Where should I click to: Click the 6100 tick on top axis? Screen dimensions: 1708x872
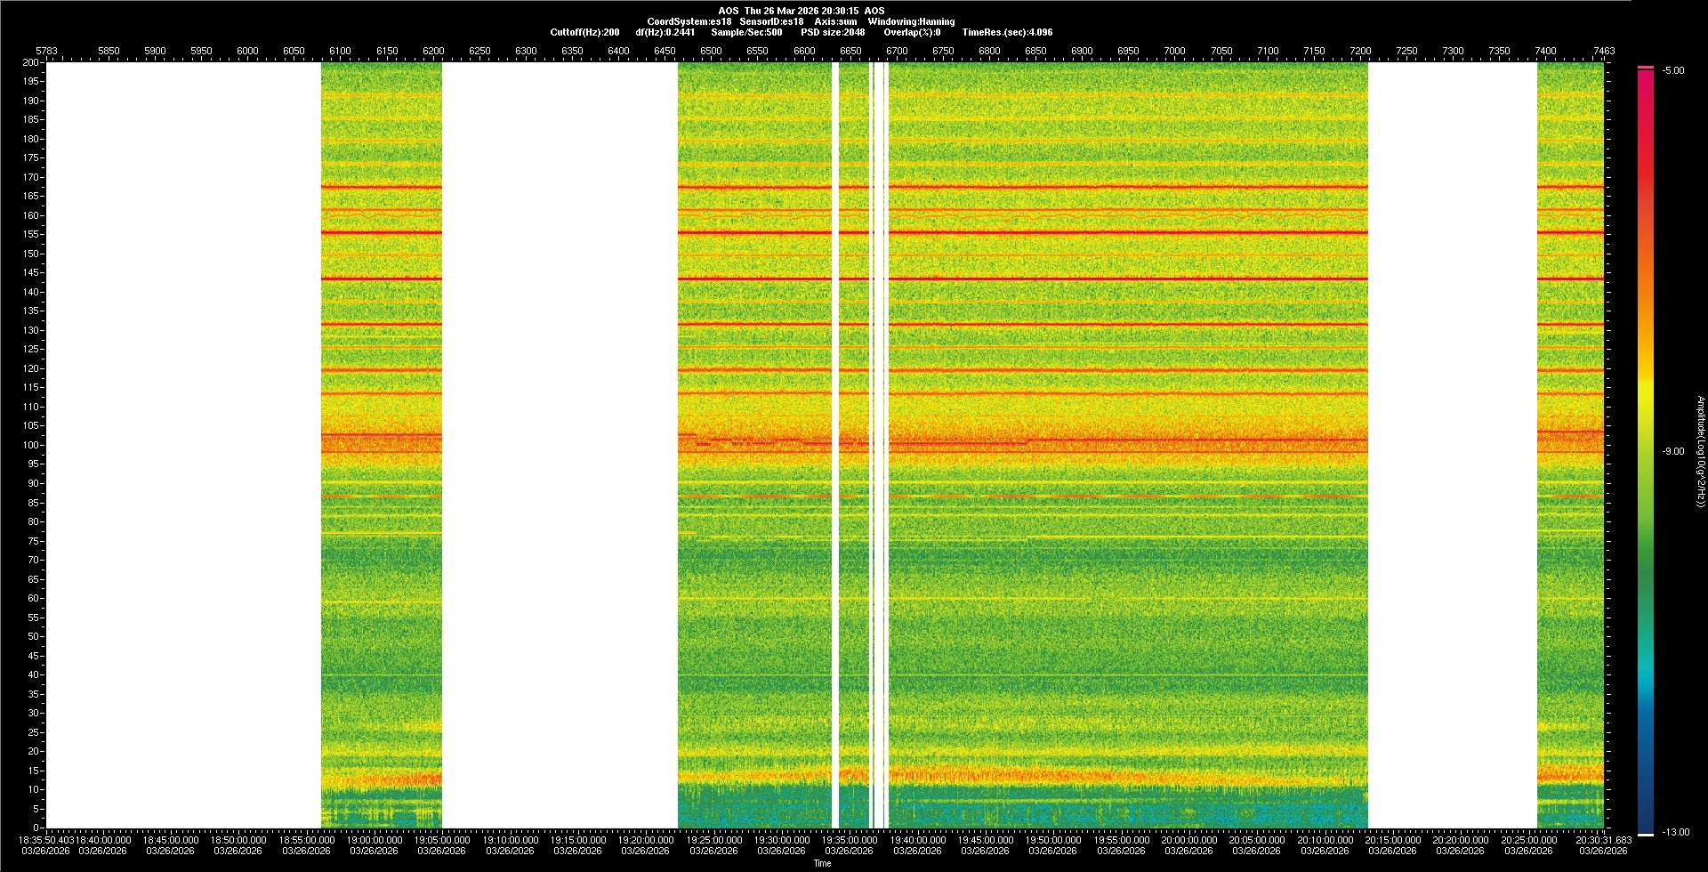(x=340, y=51)
